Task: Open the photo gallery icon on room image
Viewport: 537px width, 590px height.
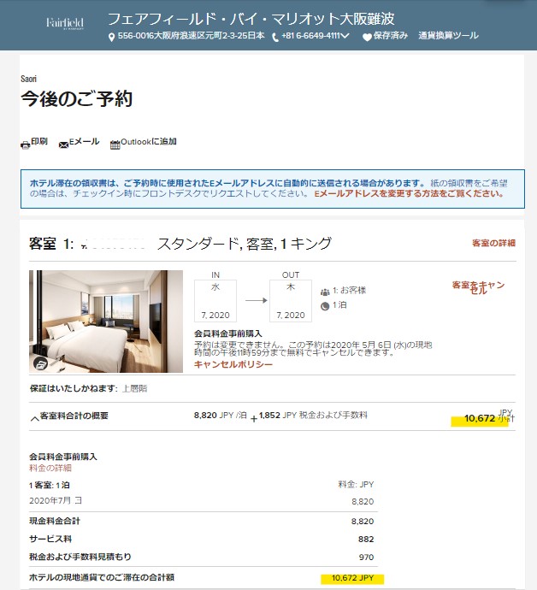Action: click(x=41, y=363)
